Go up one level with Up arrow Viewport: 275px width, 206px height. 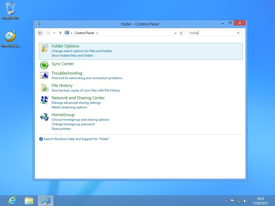coord(60,33)
